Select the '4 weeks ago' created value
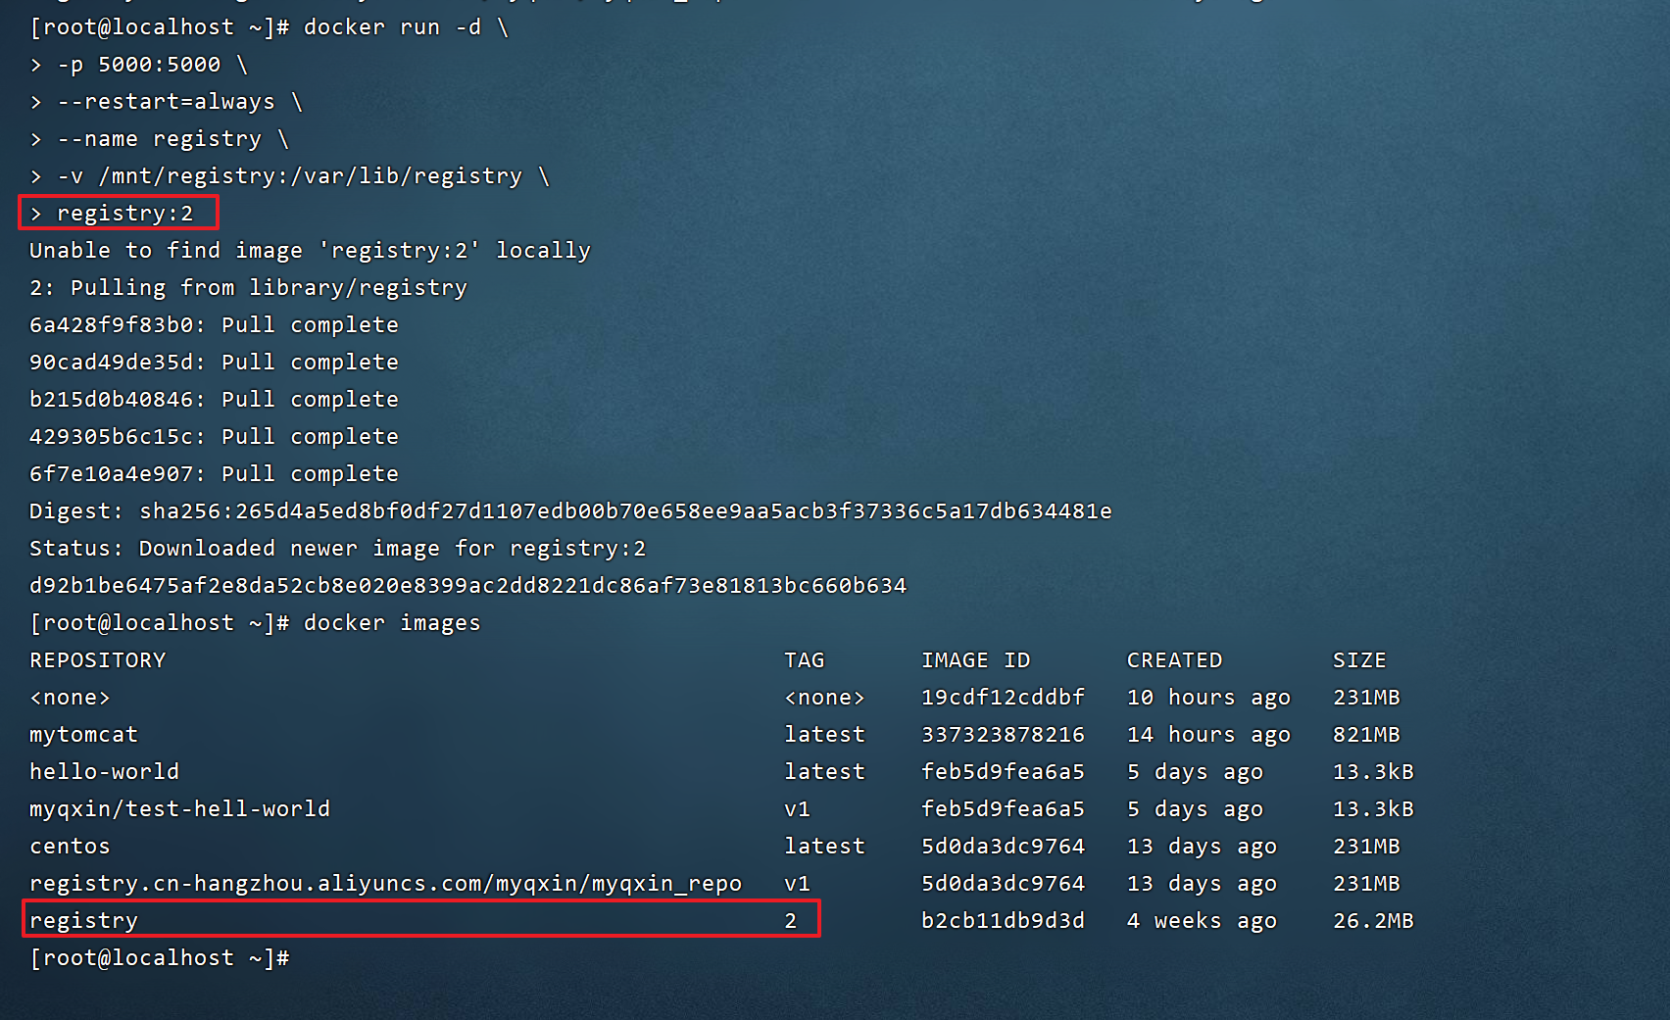 pos(1203,921)
